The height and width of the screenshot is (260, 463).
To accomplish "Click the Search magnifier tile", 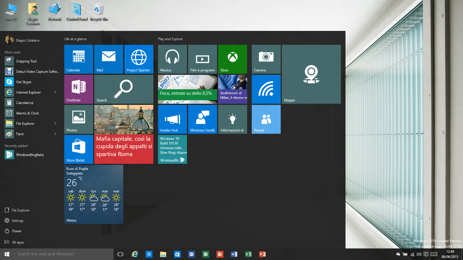I will pyautogui.click(x=124, y=89).
